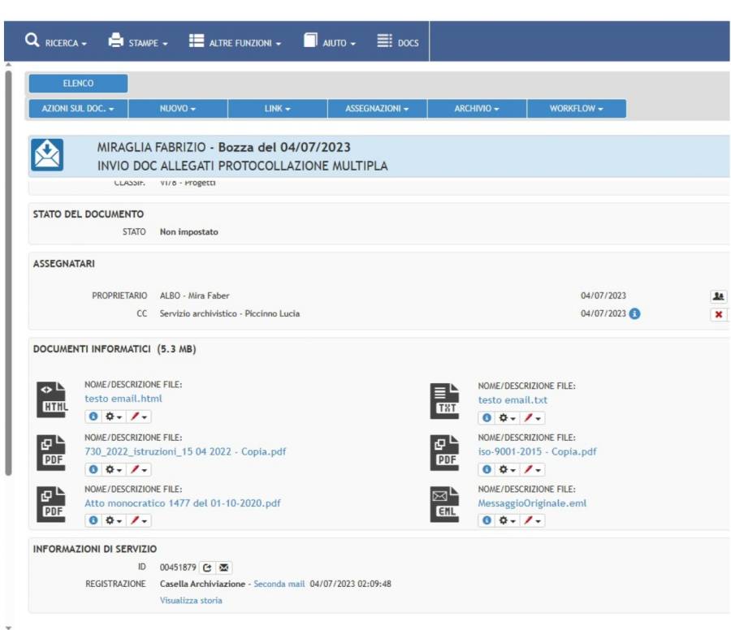The width and height of the screenshot is (731, 630).
Task: Open the Assegnazioni menu
Action: point(376,109)
